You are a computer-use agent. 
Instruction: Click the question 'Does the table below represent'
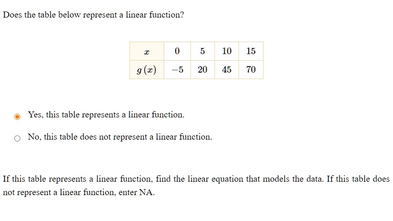[x=60, y=15]
